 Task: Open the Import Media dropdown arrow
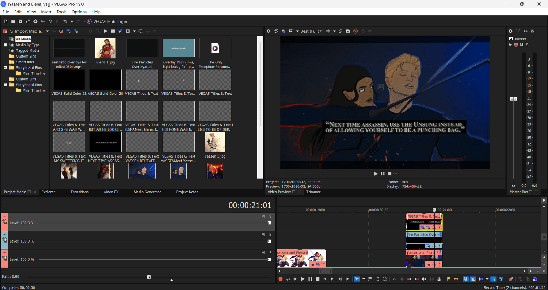pyautogui.click(x=47, y=31)
